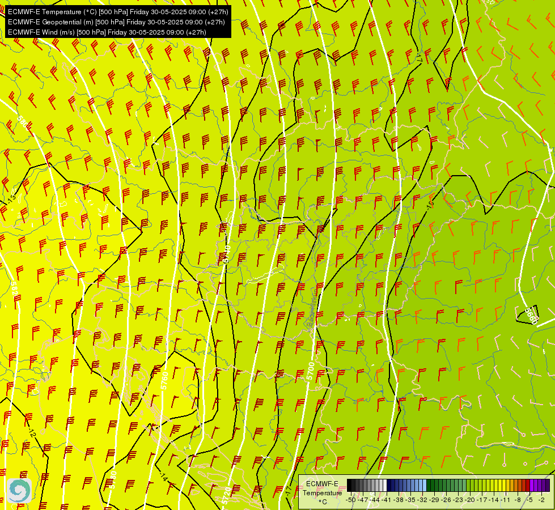Click the legend title ECMWF-E Temperature
The image size is (555, 510).
(322, 488)
